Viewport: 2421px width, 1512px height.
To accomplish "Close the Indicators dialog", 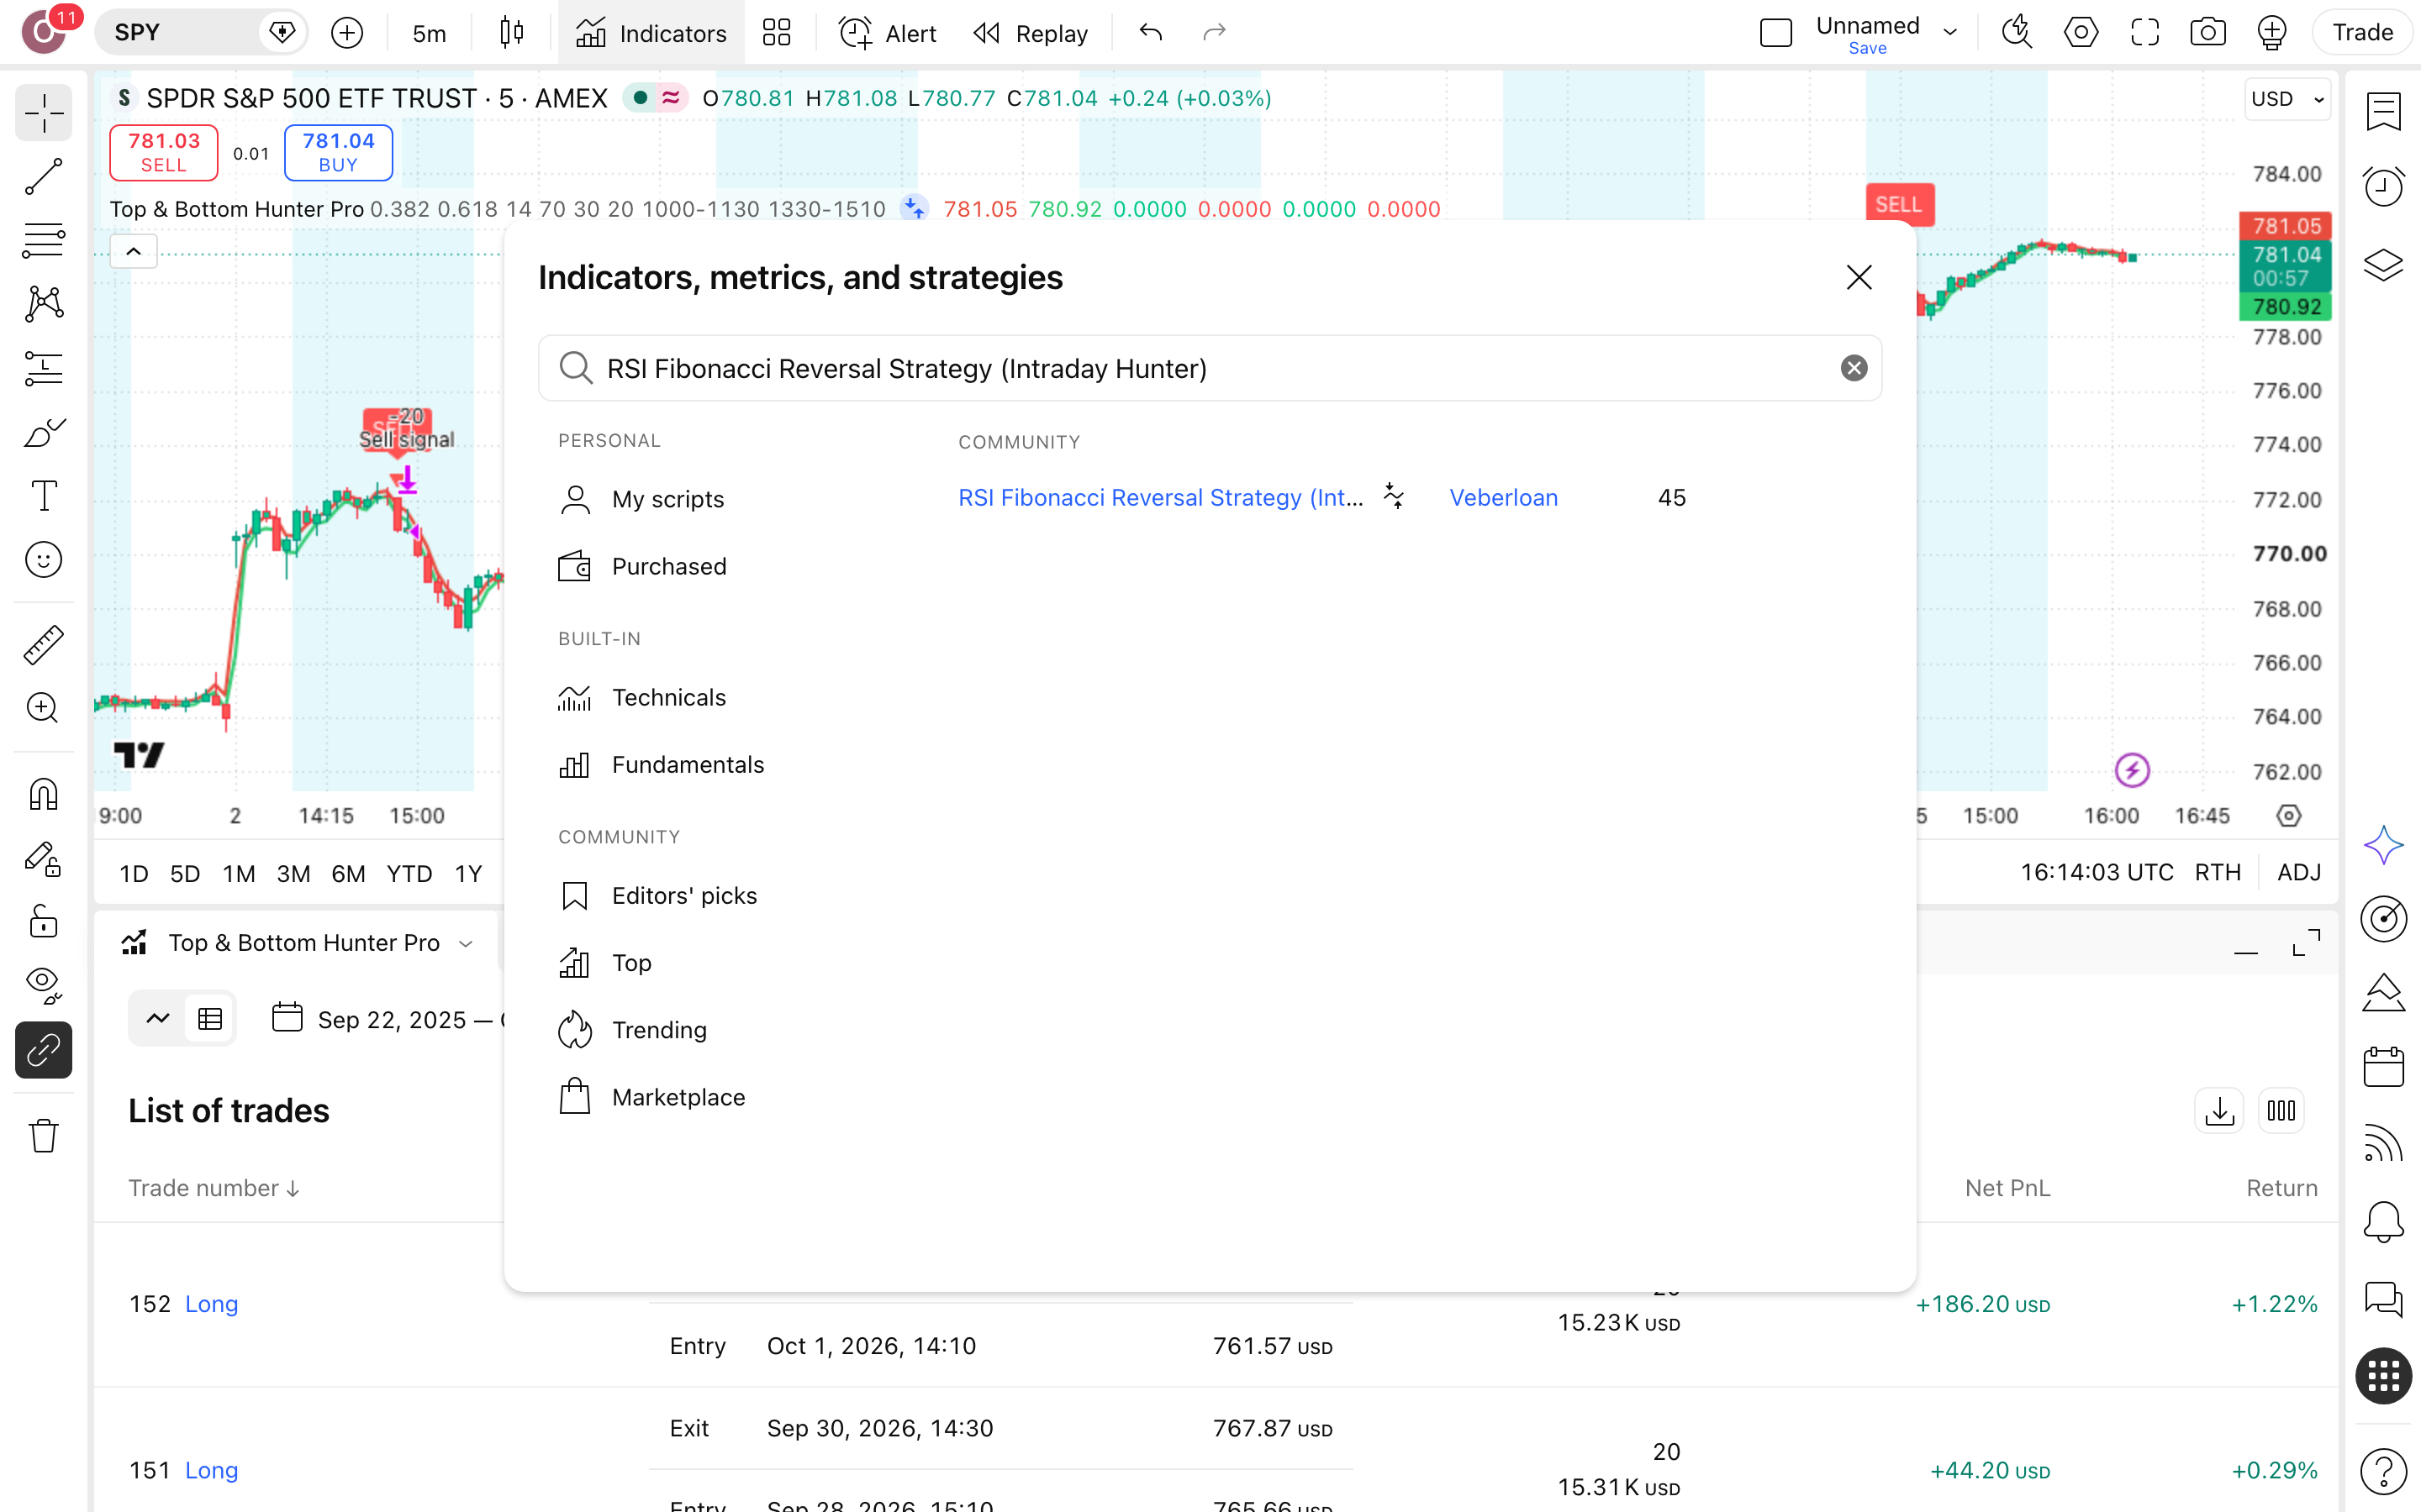I will (x=1859, y=277).
